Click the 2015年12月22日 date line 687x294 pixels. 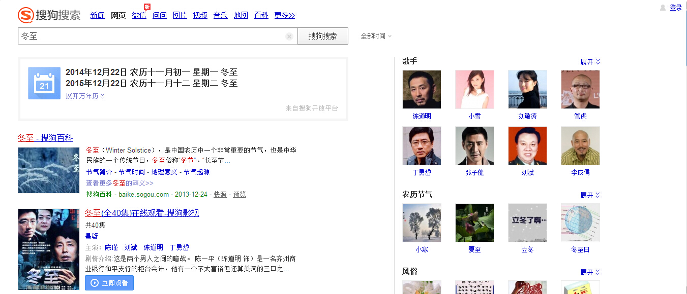pos(152,84)
